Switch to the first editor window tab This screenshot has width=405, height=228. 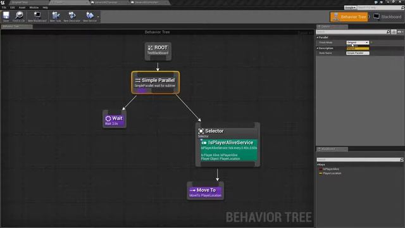[x=29, y=3]
